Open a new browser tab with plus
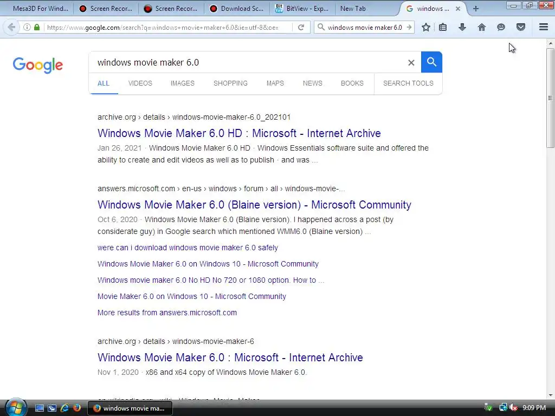The width and height of the screenshot is (555, 416). 476,9
